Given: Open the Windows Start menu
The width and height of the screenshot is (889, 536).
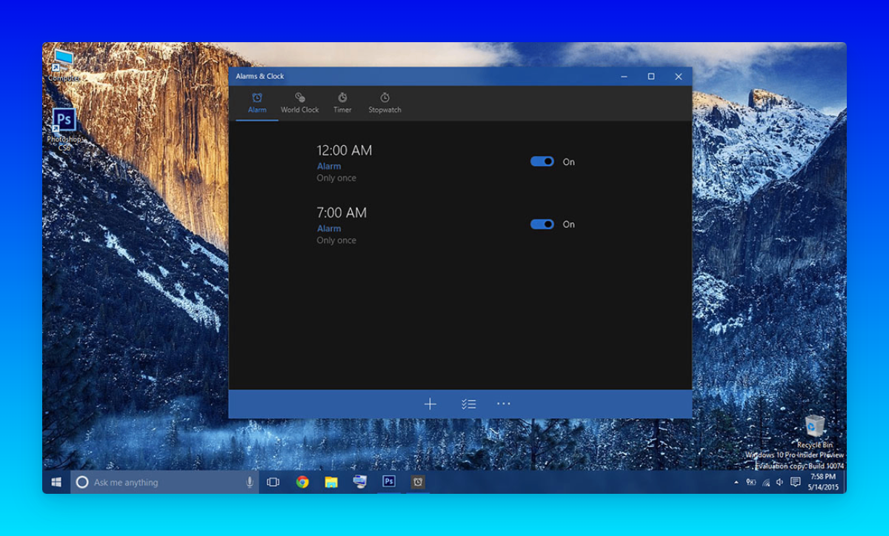Looking at the screenshot, I should 56,482.
